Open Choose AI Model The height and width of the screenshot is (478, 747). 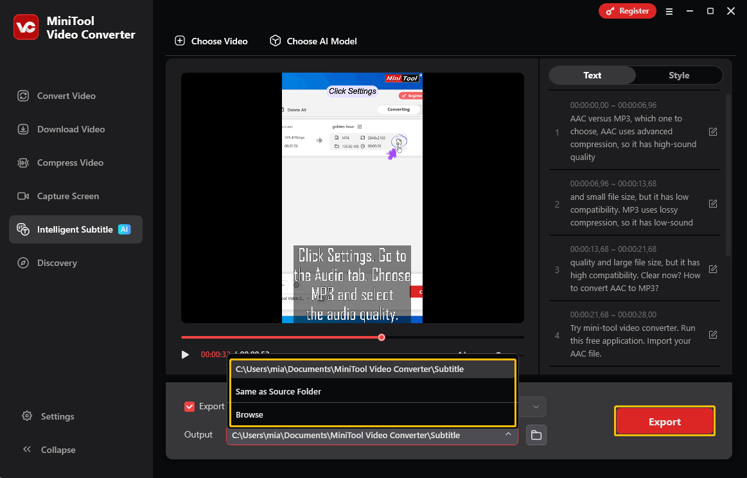point(313,41)
